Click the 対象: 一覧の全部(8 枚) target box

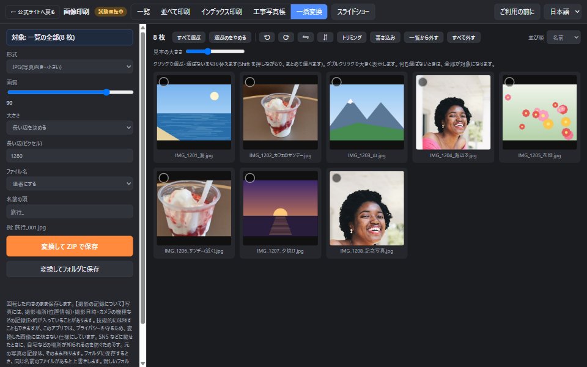coord(70,37)
